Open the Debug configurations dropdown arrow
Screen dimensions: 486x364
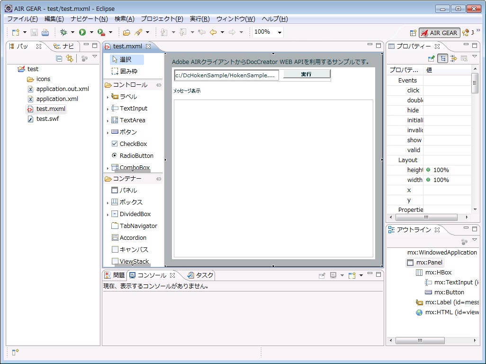[72, 32]
